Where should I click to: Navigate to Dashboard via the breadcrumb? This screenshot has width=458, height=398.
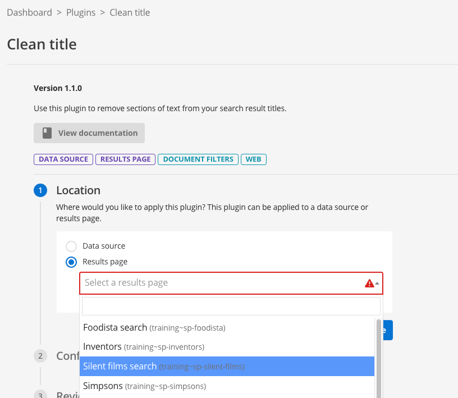click(x=29, y=12)
